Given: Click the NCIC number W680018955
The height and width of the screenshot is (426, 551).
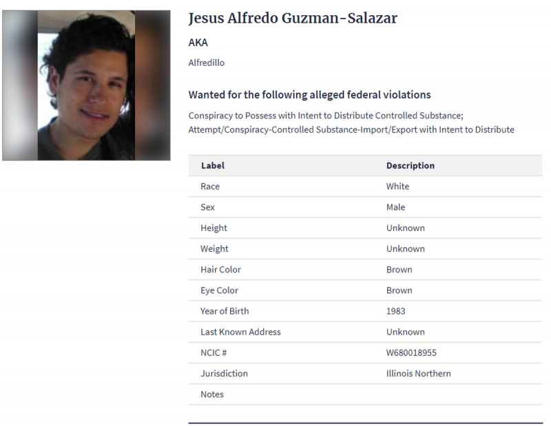Looking at the screenshot, I should 411,353.
